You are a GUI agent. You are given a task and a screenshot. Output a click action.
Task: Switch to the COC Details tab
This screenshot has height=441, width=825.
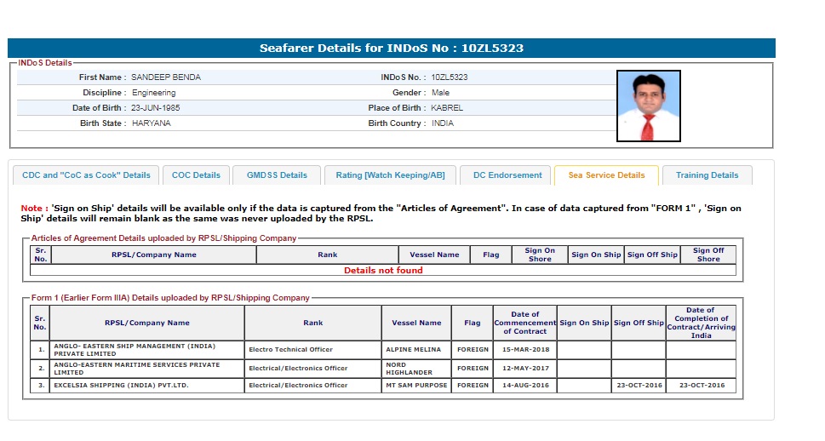tap(196, 175)
